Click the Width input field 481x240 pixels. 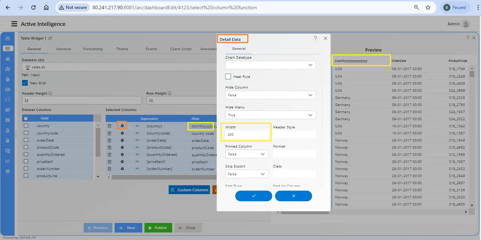point(247,135)
